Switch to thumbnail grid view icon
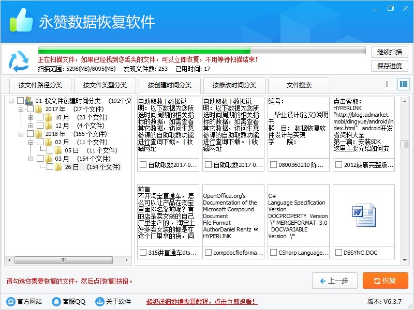Viewport: 414px width, 310px height. coord(403,84)
